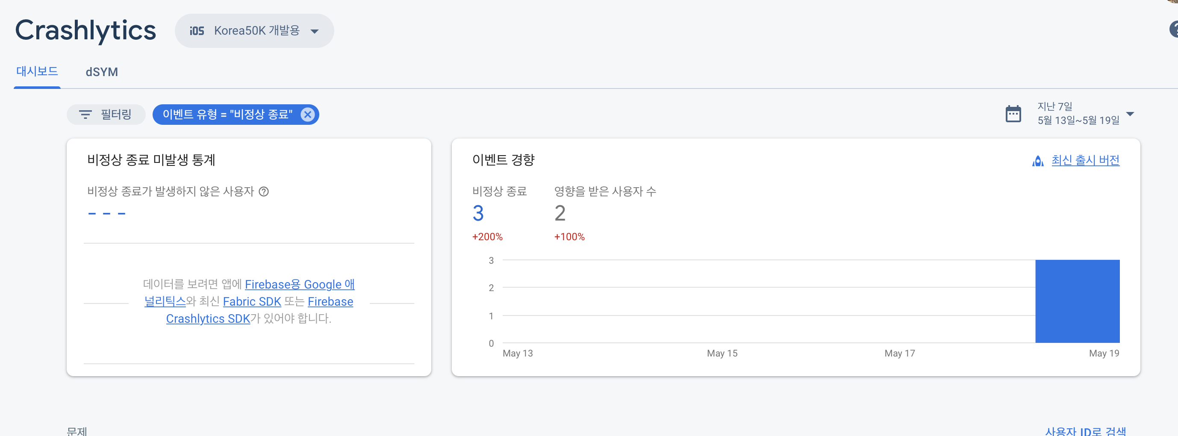Click the 이벤트 경향 card title

pos(503,160)
